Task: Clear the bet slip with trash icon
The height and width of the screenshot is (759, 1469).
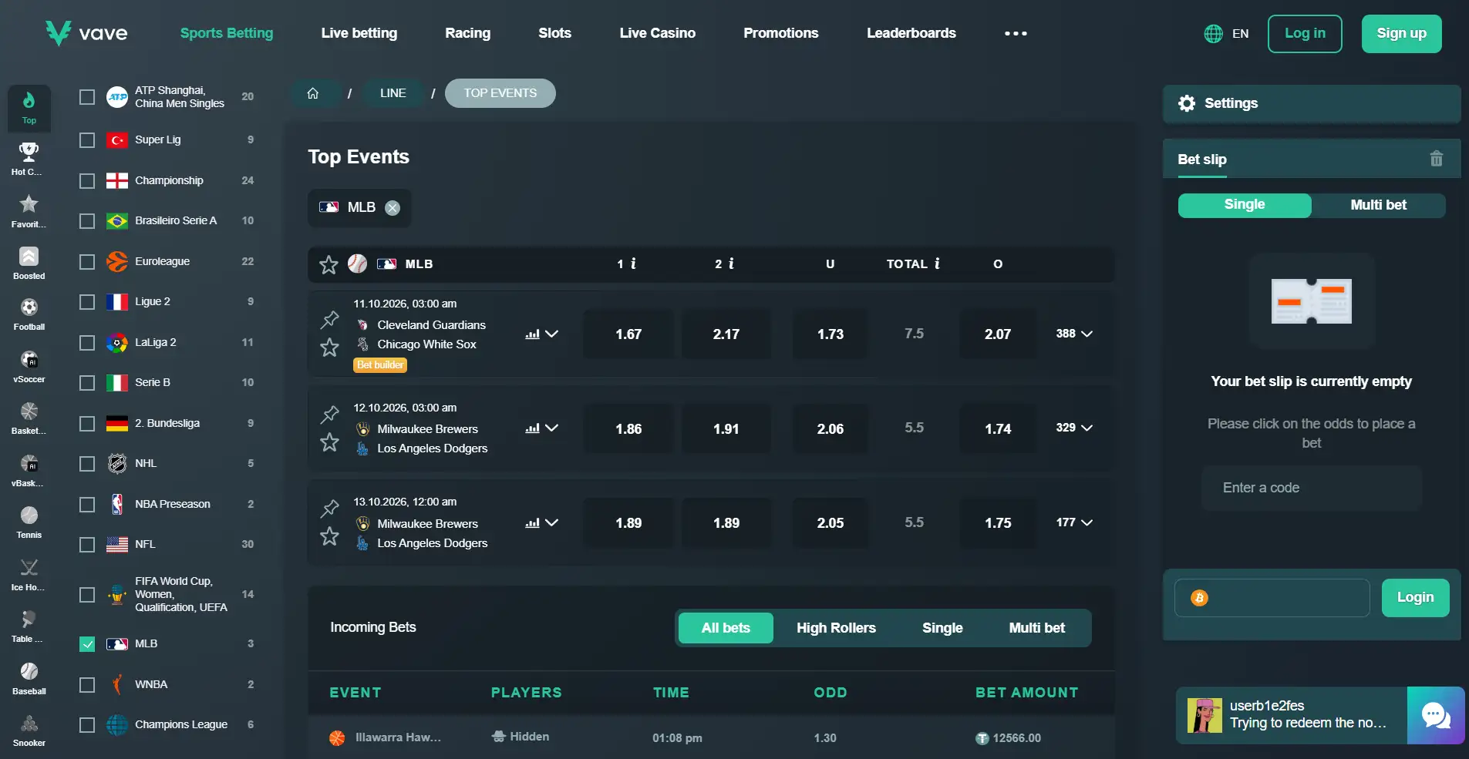Action: click(x=1436, y=159)
